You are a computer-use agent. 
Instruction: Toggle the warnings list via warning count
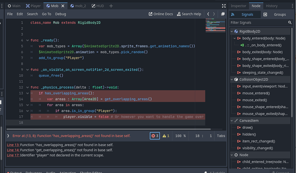[x=166, y=136]
